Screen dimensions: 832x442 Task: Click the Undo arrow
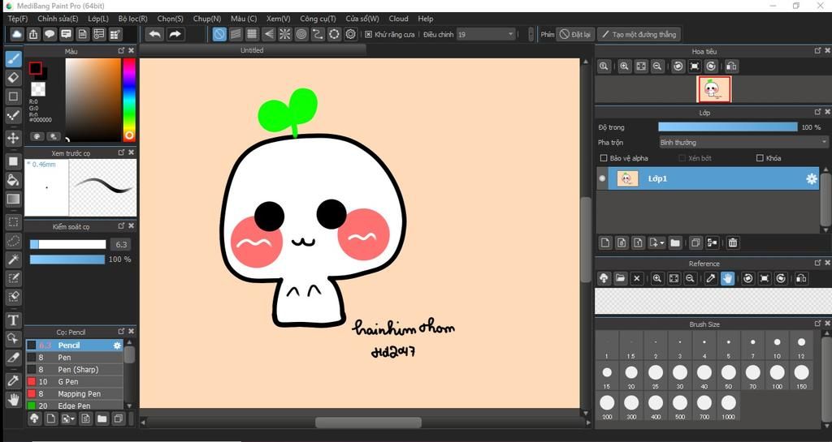[x=154, y=34]
